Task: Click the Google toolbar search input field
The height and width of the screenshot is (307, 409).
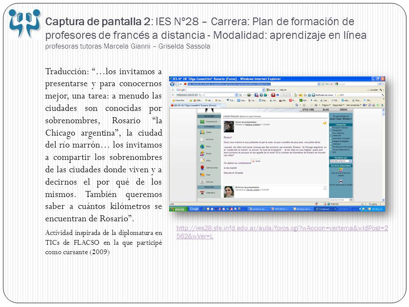Action: [224, 90]
